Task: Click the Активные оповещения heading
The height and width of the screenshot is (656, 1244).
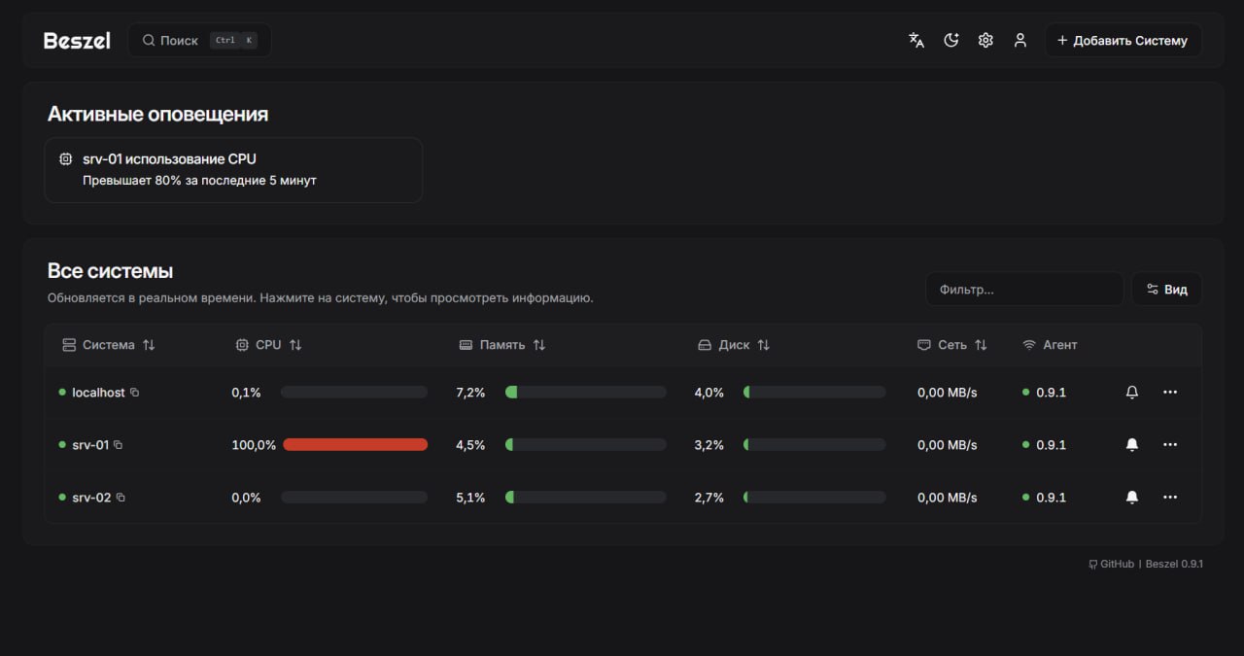Action: tap(157, 114)
